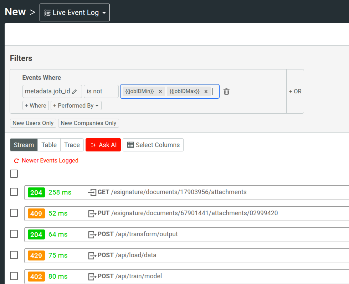This screenshot has height=284, width=349.
Task: Check the select-all checkbox above the event list
Action: [x=14, y=174]
